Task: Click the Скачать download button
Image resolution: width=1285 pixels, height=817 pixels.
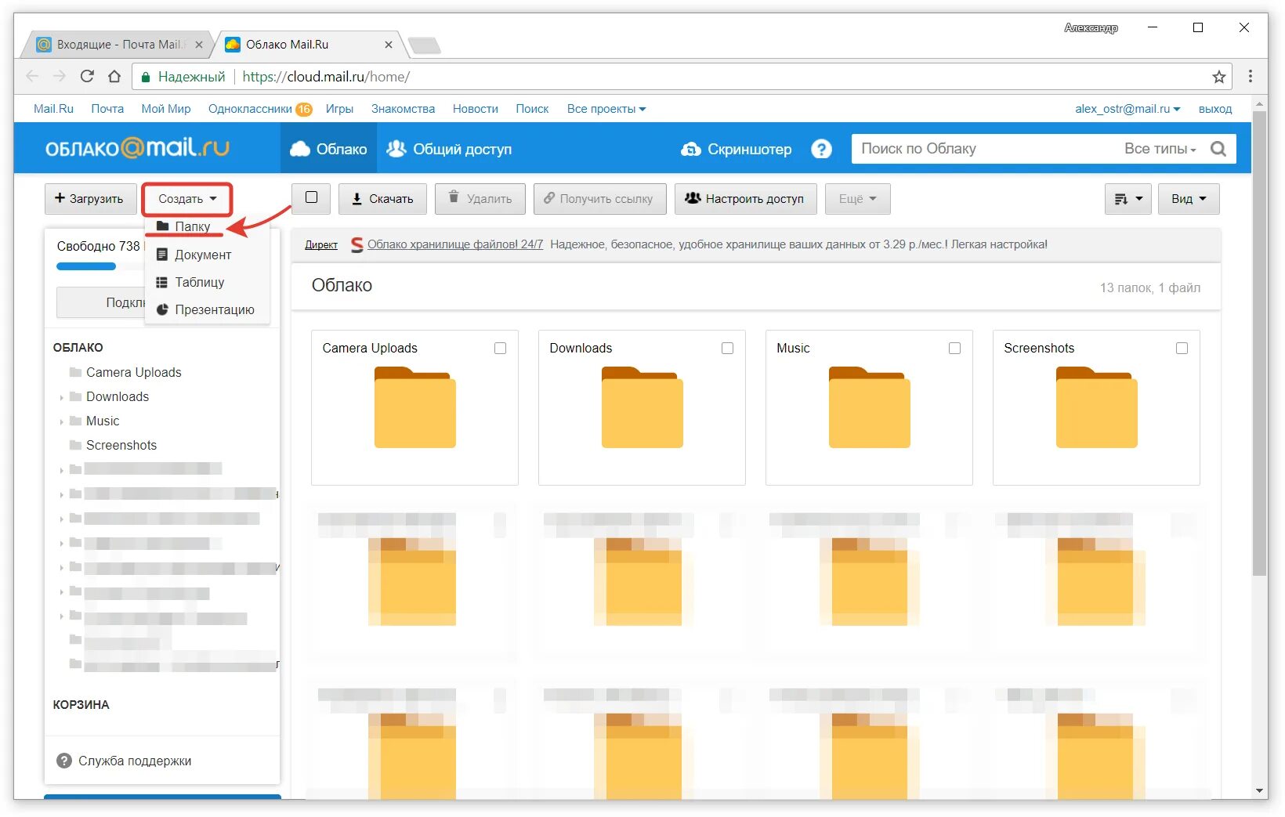Action: (x=382, y=199)
